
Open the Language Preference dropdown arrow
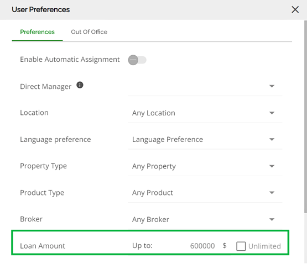click(x=272, y=139)
